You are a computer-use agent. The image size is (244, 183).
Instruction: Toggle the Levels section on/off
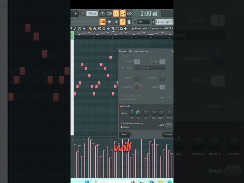click(121, 106)
